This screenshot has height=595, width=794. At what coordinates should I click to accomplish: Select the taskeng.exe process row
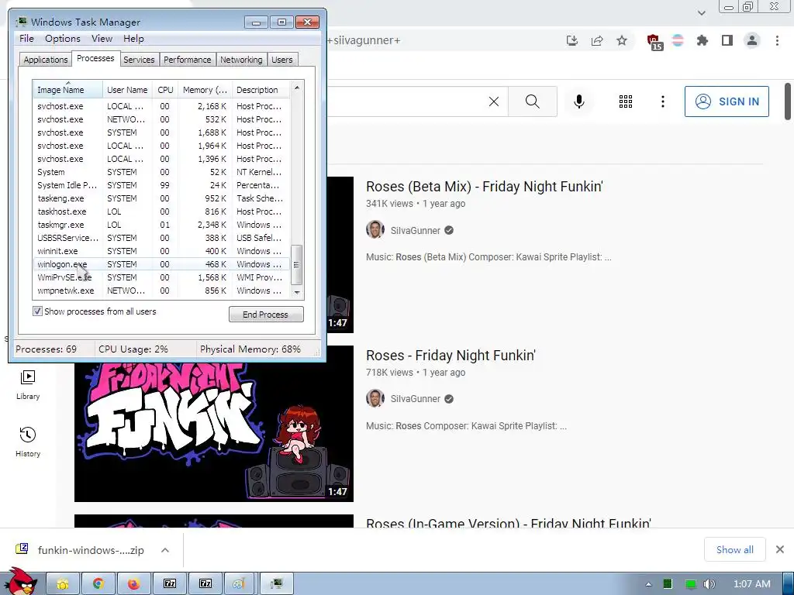pyautogui.click(x=161, y=198)
